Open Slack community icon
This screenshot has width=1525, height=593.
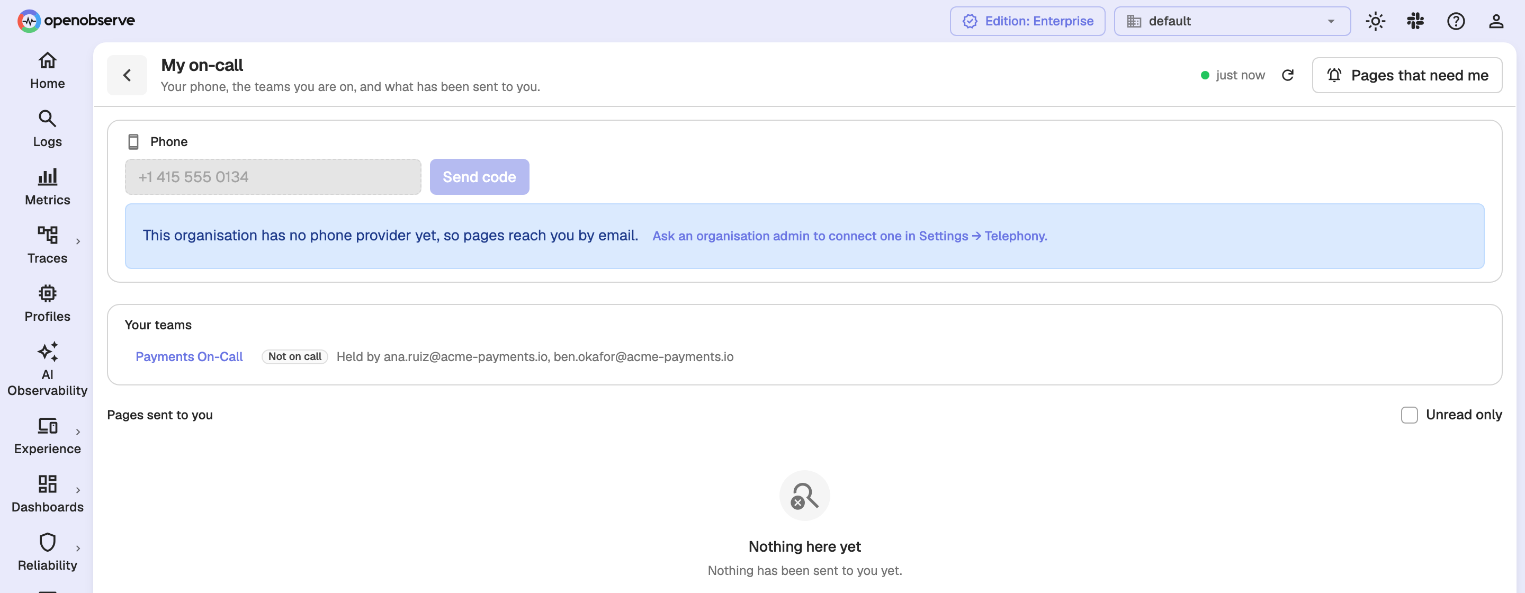tap(1415, 21)
